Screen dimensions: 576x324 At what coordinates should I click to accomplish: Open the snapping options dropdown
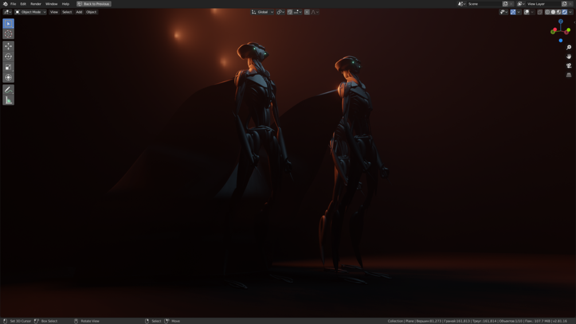coord(297,12)
